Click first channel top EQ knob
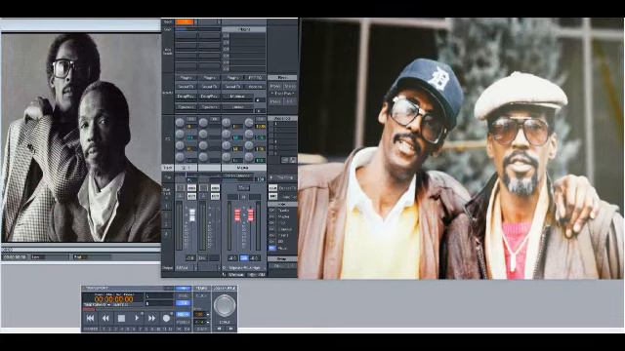The width and height of the screenshot is (625, 351). point(180,122)
